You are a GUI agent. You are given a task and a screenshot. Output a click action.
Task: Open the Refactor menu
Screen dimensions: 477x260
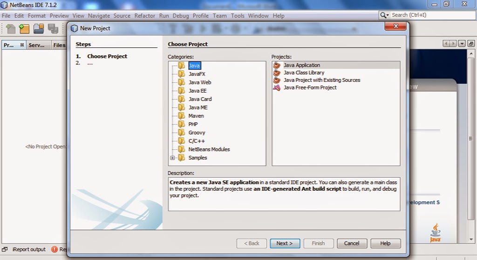pyautogui.click(x=144, y=15)
